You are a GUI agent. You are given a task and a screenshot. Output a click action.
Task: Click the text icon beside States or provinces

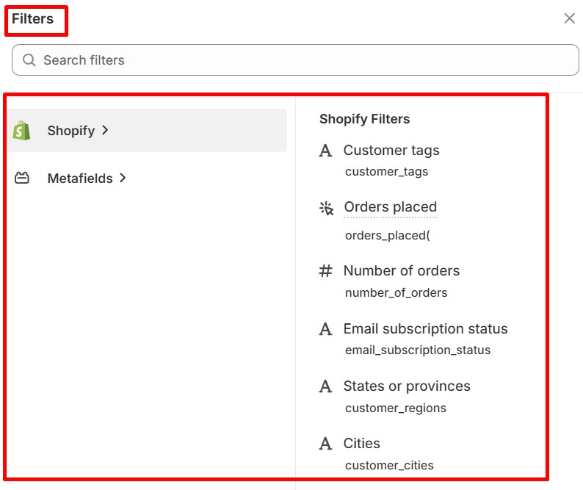326,386
